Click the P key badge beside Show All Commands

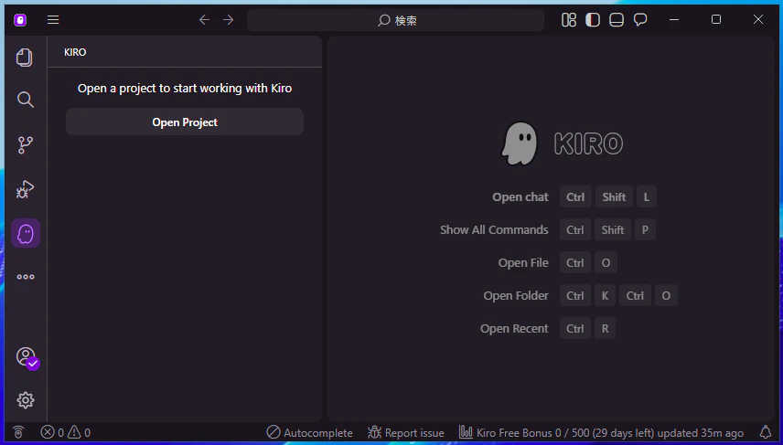click(x=645, y=230)
